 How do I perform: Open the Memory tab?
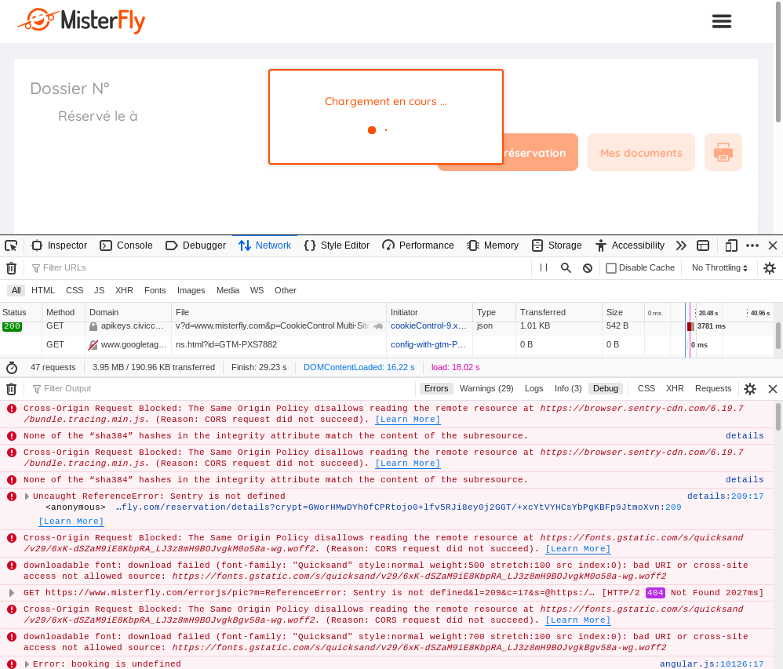click(x=493, y=245)
